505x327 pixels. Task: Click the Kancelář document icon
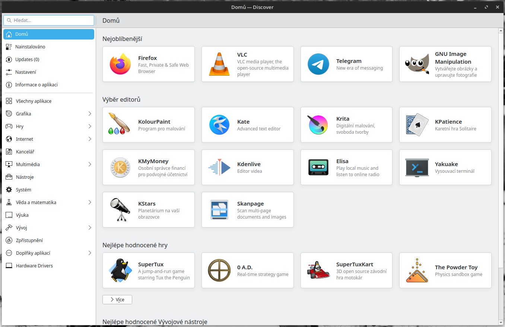(9, 152)
